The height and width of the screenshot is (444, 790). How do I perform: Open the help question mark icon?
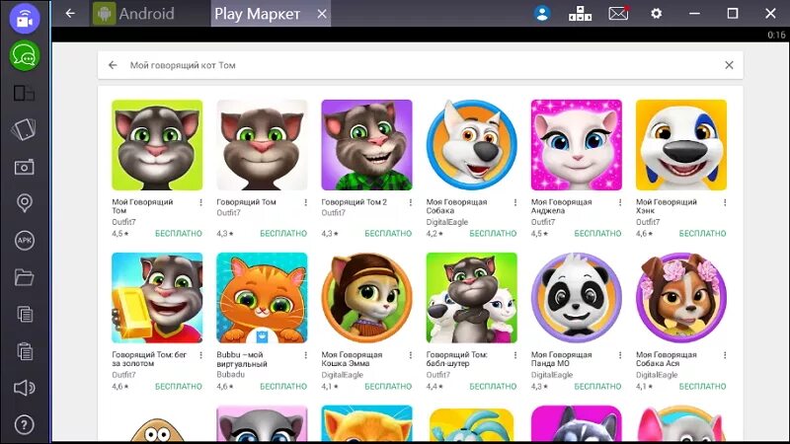pyautogui.click(x=24, y=425)
